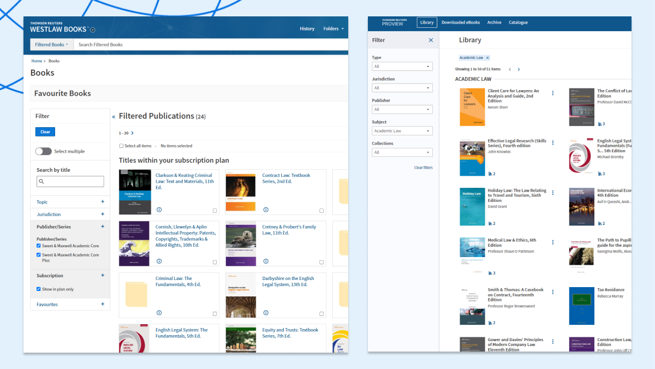Switch to Downloaded eBooks tab
This screenshot has width=655, height=369.
(461, 23)
